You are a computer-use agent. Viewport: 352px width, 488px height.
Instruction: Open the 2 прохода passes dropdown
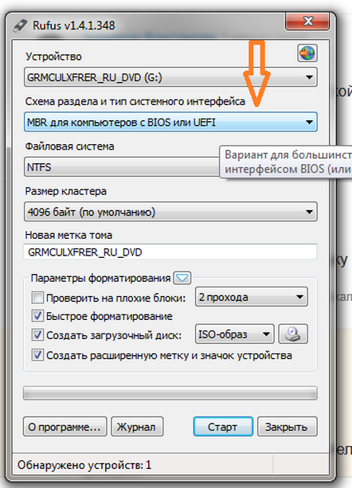(252, 297)
